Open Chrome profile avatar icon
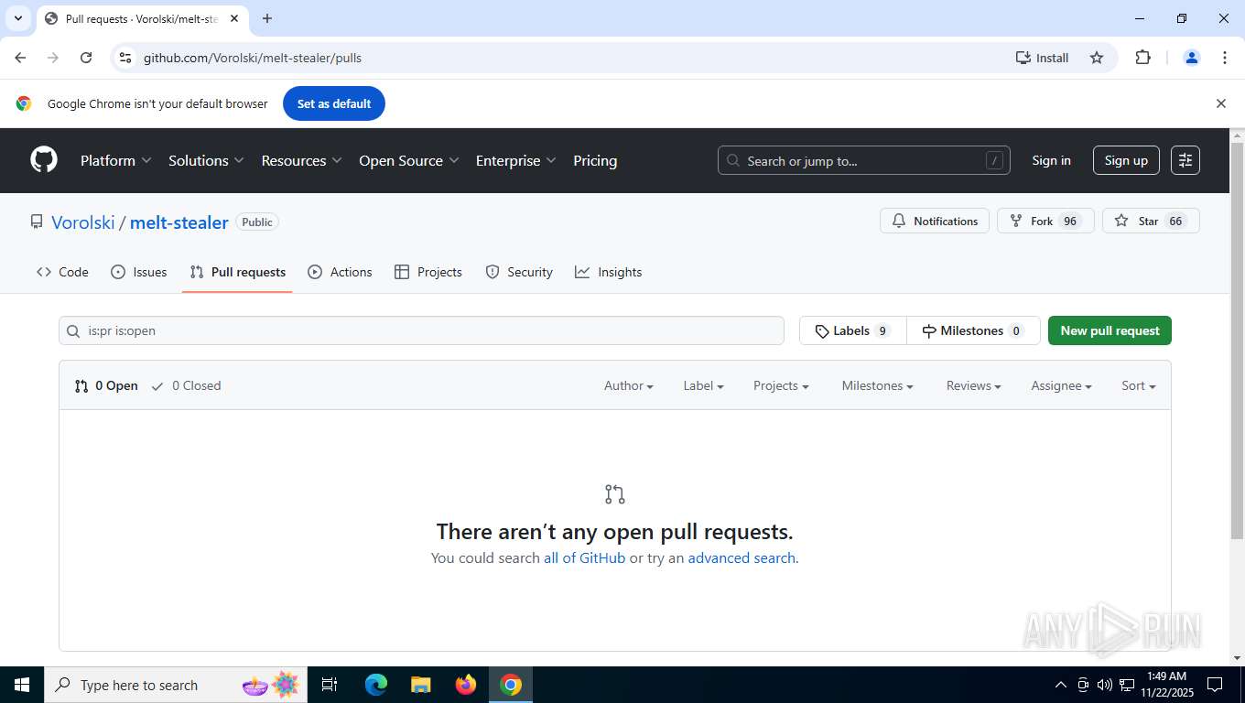Image resolution: width=1245 pixels, height=703 pixels. pos(1192,58)
